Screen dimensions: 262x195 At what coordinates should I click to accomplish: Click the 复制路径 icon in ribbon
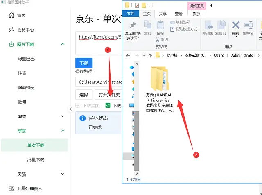click(x=172, y=23)
